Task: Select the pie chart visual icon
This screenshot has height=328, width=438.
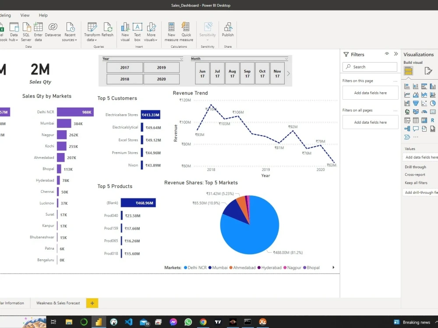Action: tap(433, 103)
